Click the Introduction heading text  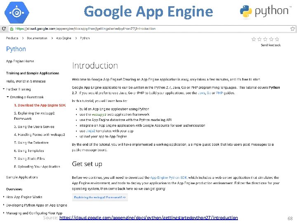tap(95, 66)
